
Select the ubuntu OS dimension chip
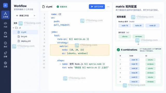pyautogui.click(x=125, y=36)
